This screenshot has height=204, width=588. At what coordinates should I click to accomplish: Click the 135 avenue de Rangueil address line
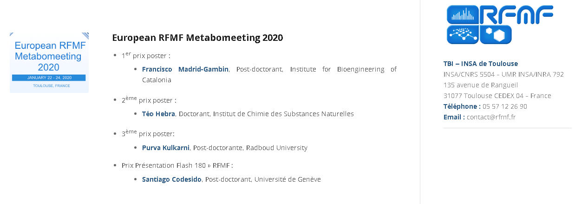(x=480, y=85)
